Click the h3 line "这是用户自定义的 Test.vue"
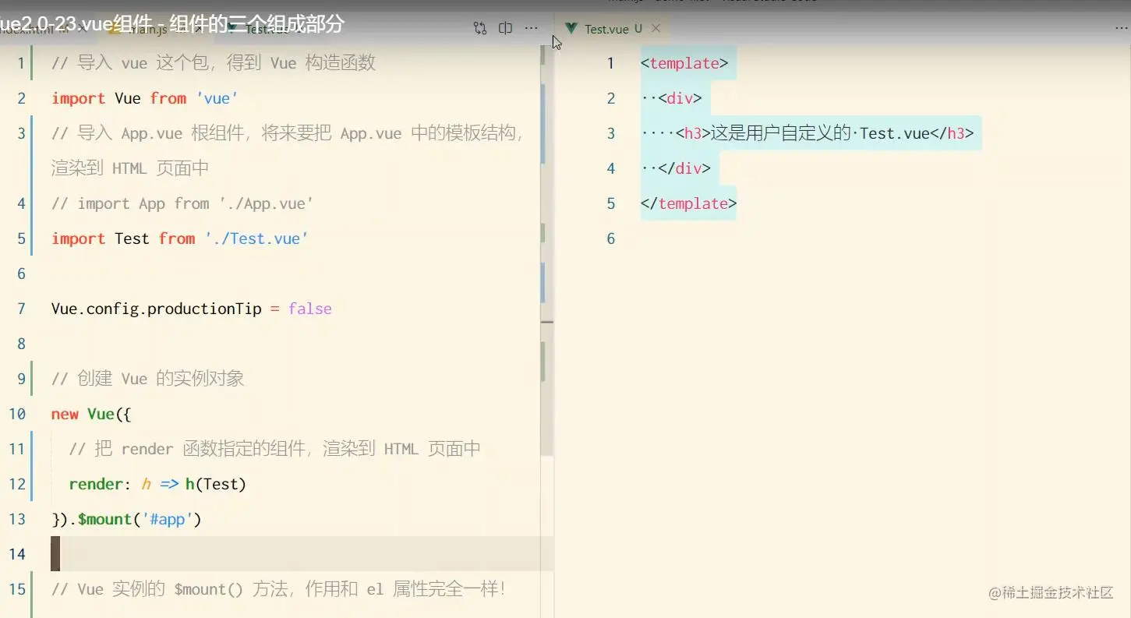 (825, 133)
